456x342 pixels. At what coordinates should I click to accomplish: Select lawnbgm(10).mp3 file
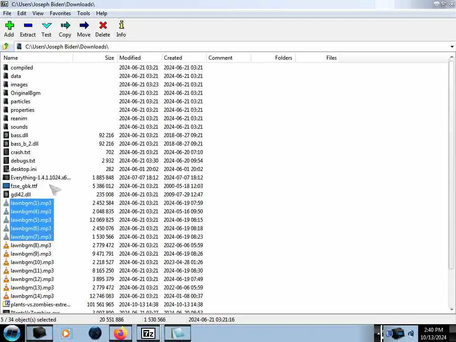point(32,262)
